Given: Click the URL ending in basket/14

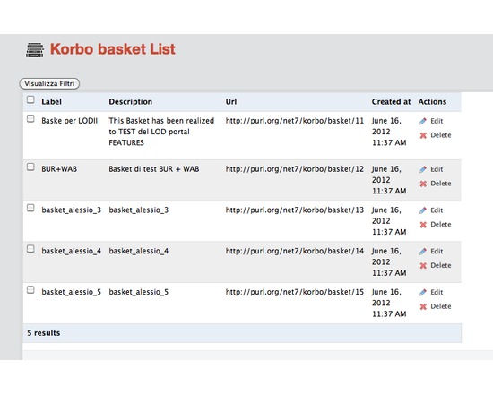Looking at the screenshot, I should pos(295,251).
